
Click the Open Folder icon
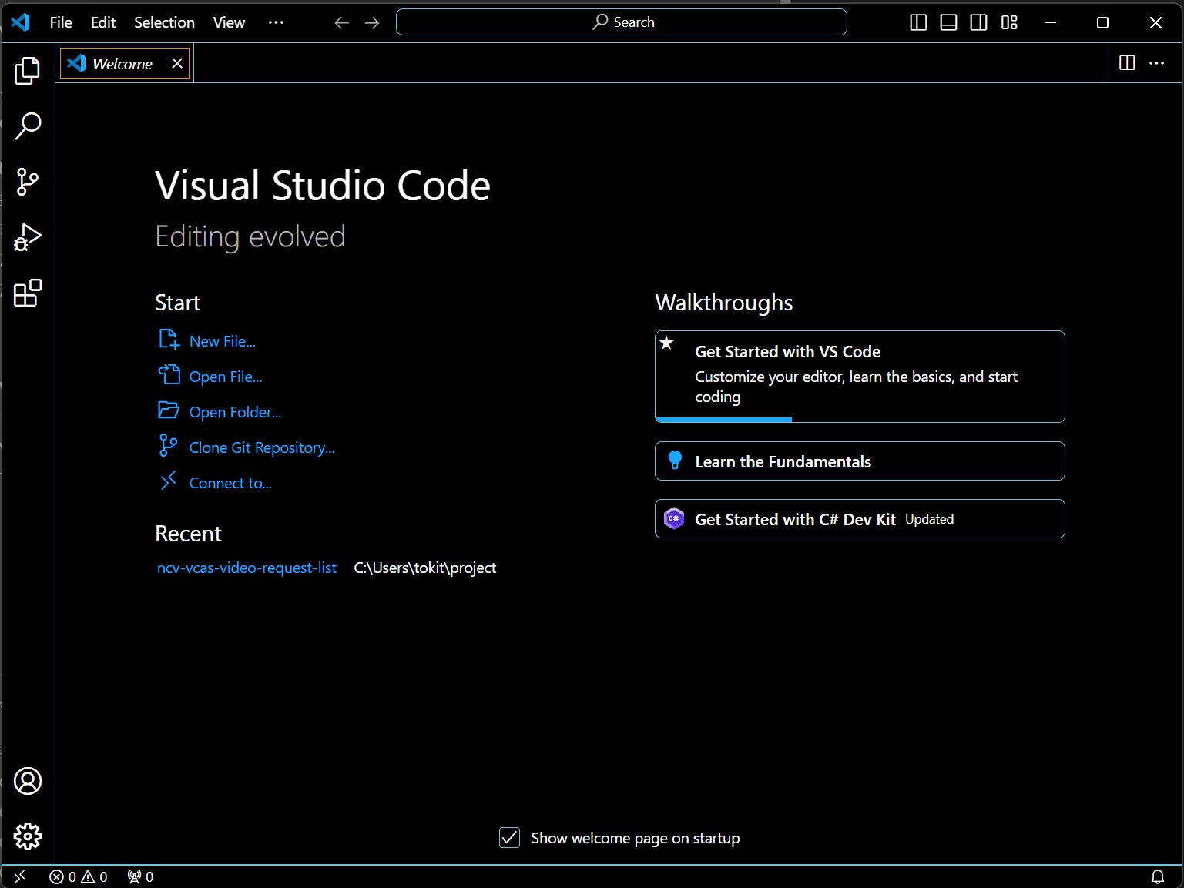pos(169,410)
